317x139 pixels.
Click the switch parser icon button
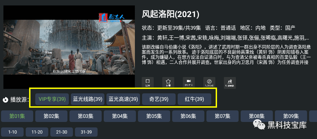[230, 83]
